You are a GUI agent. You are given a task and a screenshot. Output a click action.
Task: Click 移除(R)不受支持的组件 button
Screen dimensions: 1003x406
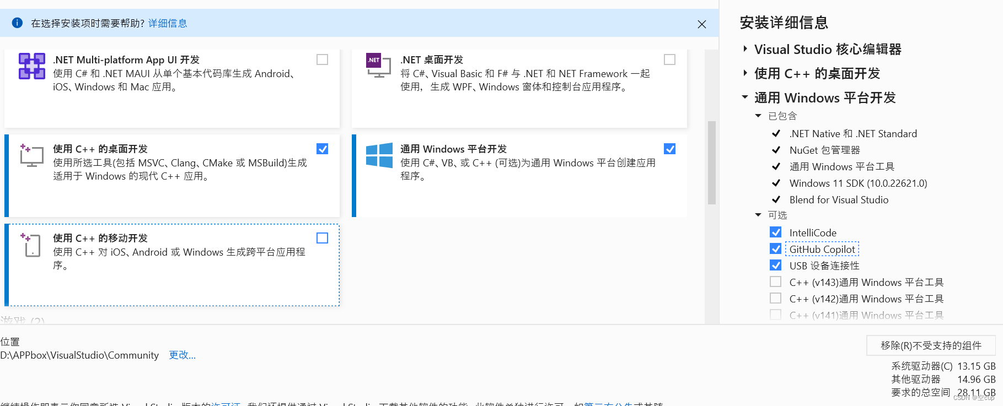tap(931, 345)
